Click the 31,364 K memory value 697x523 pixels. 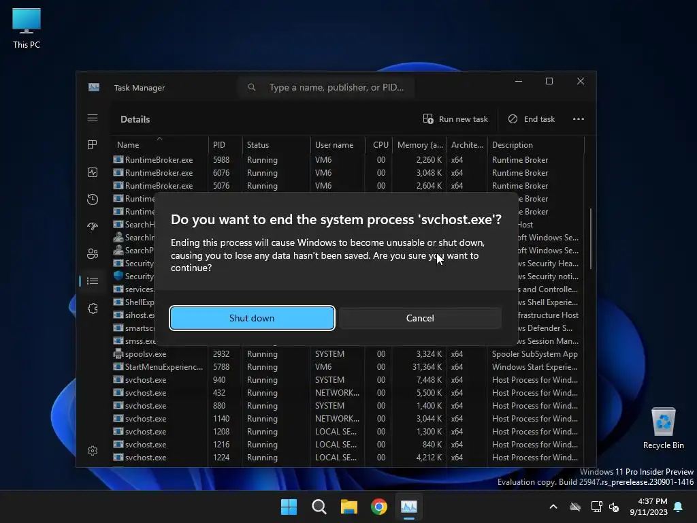pos(427,367)
